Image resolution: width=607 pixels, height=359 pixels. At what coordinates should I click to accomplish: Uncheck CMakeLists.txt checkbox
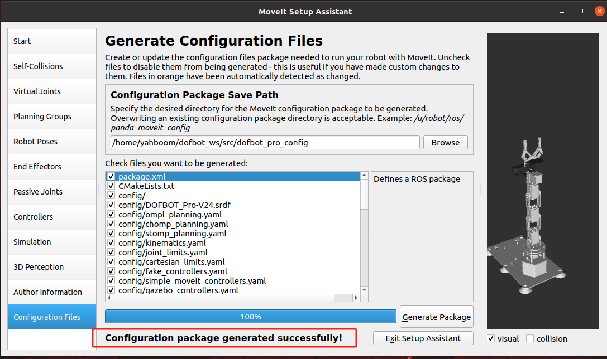point(111,186)
